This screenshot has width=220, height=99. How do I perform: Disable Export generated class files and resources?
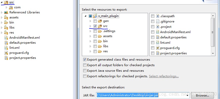(x=85, y=60)
